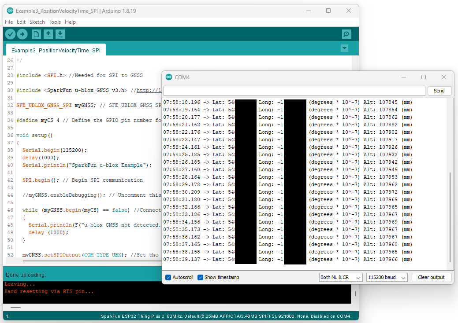
Task: Open the File menu
Action: [9, 22]
